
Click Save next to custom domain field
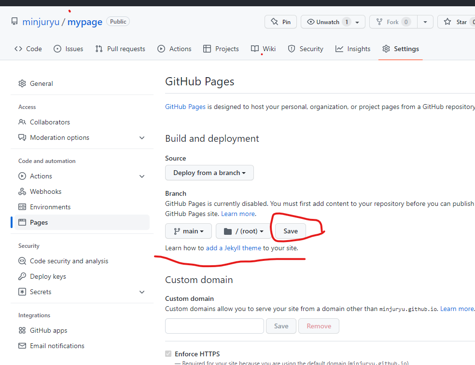point(281,326)
